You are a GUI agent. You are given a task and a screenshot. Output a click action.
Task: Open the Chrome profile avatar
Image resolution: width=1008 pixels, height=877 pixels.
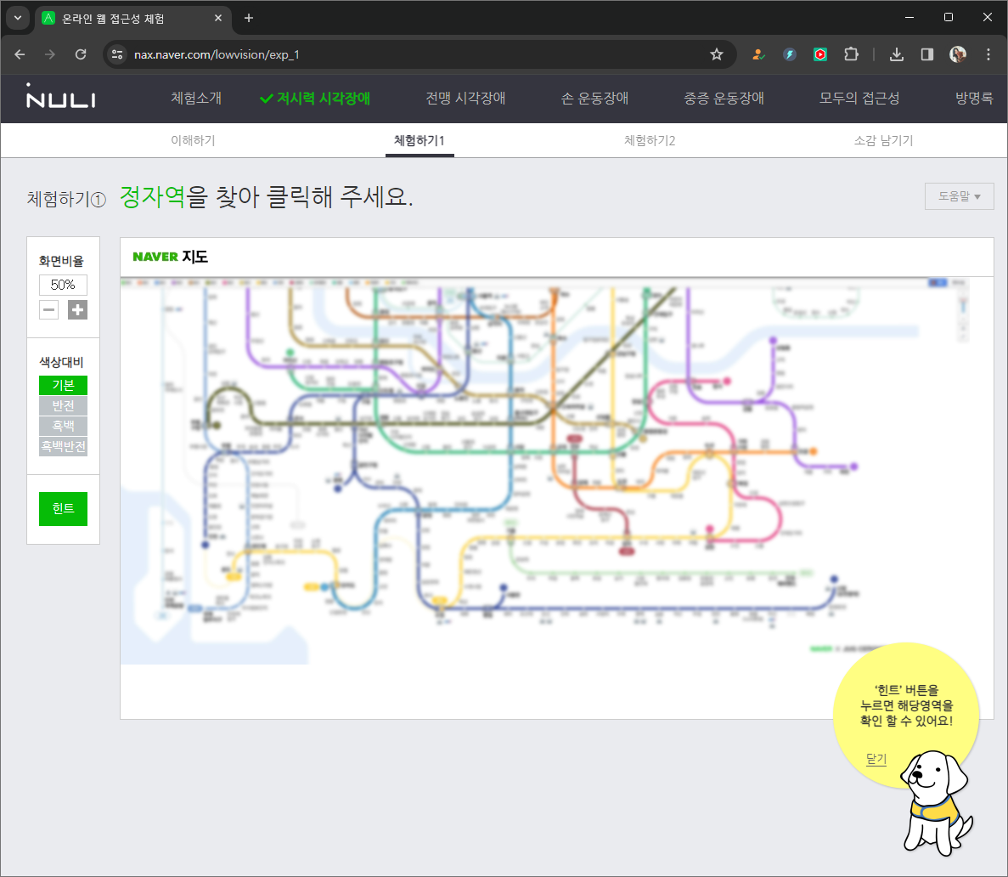click(x=958, y=54)
